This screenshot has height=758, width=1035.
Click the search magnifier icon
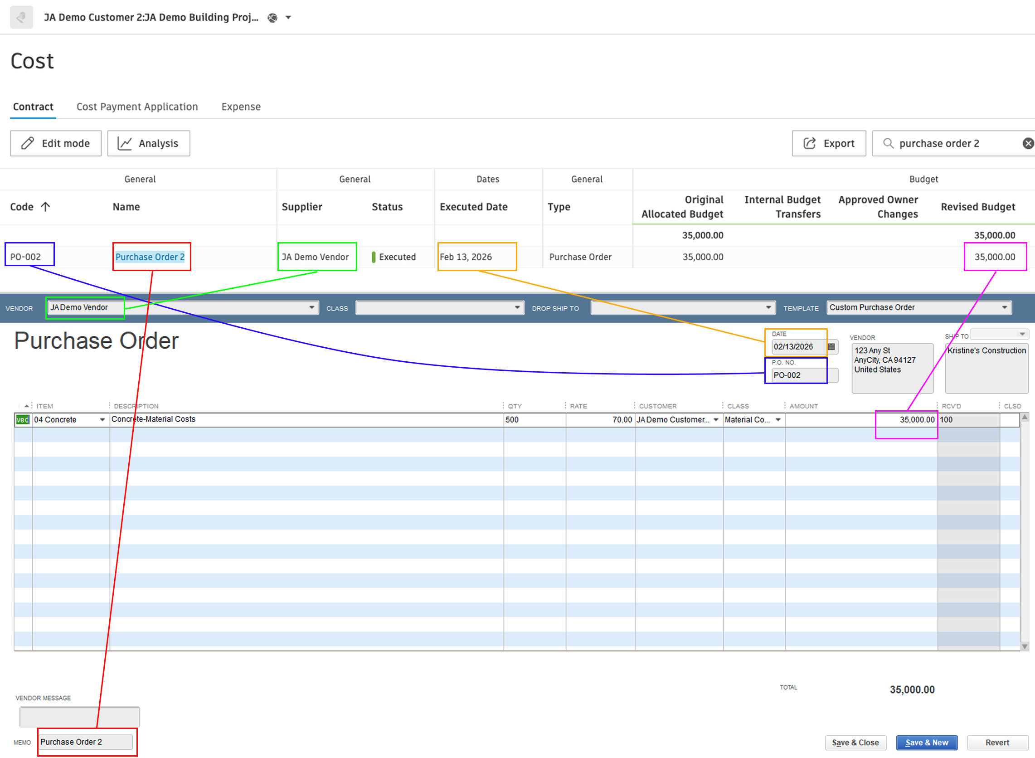tap(888, 143)
